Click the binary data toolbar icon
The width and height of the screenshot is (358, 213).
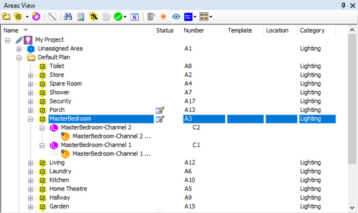click(x=204, y=17)
